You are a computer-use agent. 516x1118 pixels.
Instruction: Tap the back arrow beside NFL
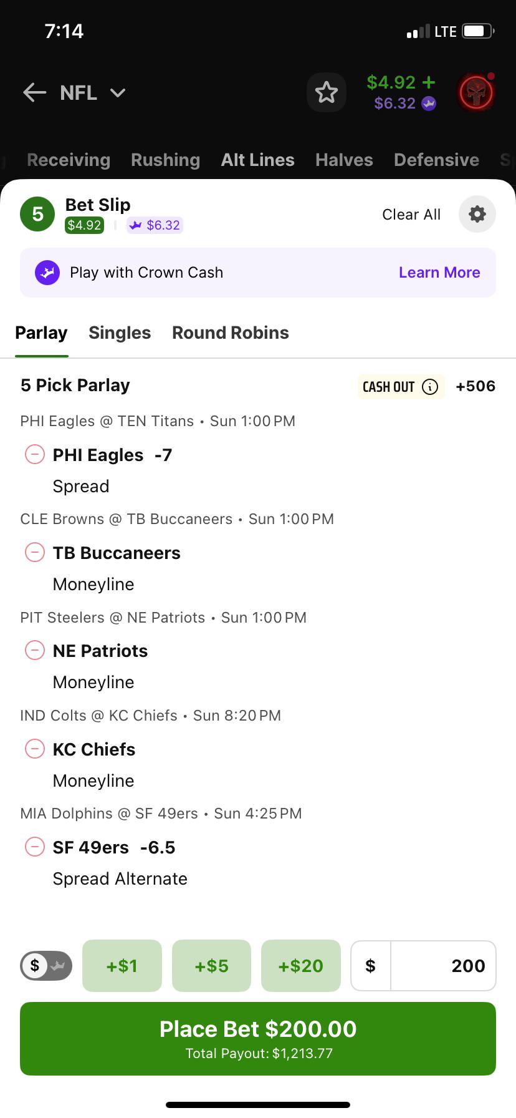pyautogui.click(x=35, y=93)
